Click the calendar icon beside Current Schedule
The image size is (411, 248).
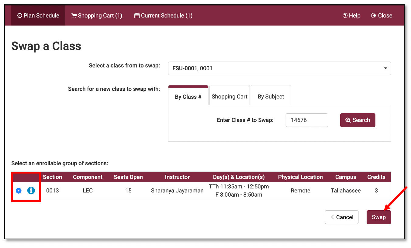tap(137, 15)
